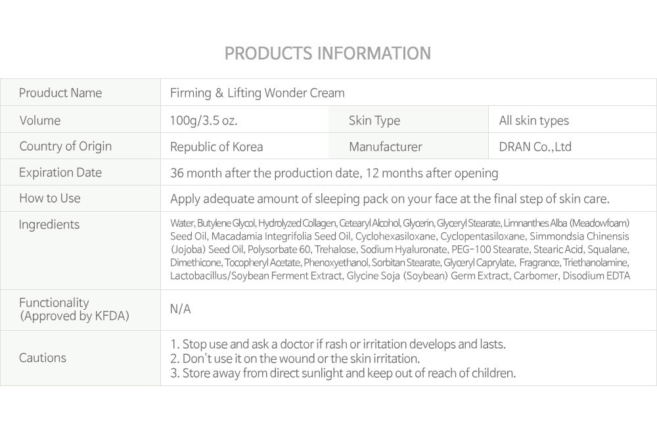
Task: Click the PRODUCTS INFORMATION heading
Action: pos(328,53)
